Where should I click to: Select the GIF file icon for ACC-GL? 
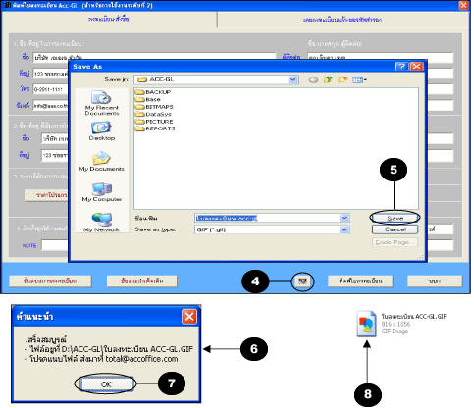tap(366, 324)
